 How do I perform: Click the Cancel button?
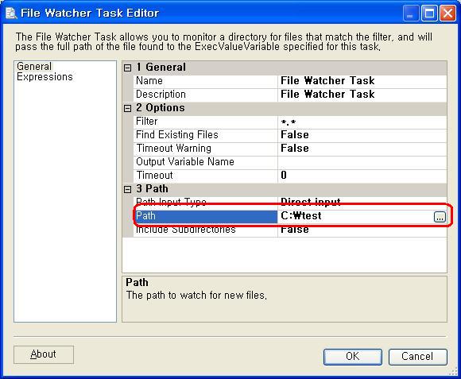(x=417, y=357)
